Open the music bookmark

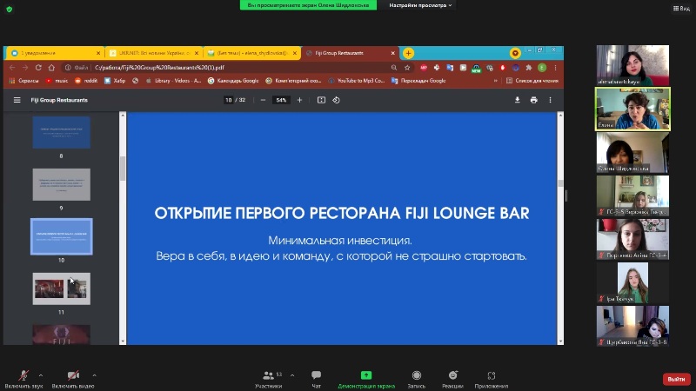click(57, 81)
